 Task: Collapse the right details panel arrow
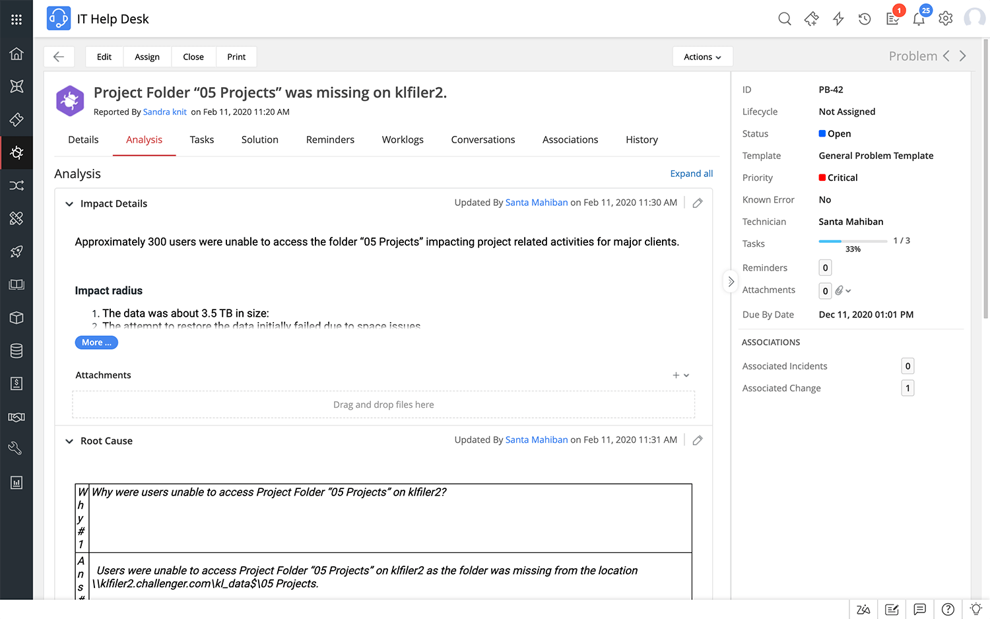click(731, 282)
